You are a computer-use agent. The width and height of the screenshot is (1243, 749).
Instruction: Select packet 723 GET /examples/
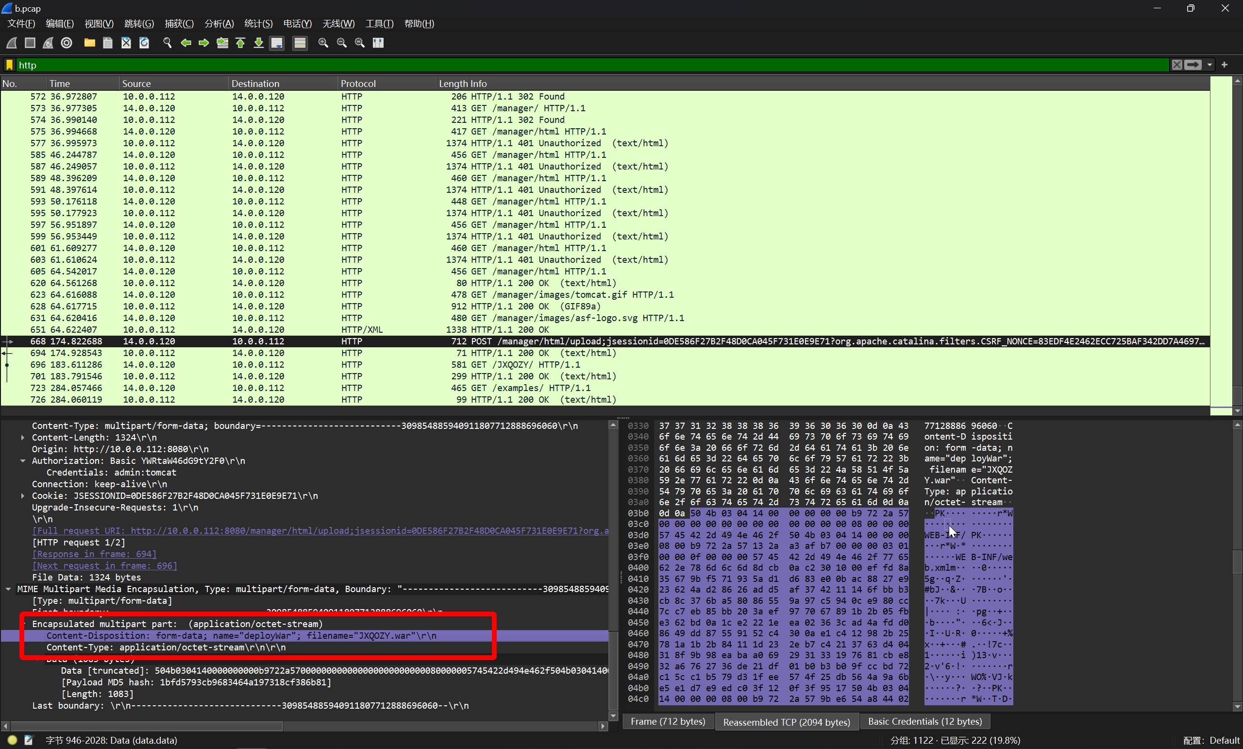(605, 388)
